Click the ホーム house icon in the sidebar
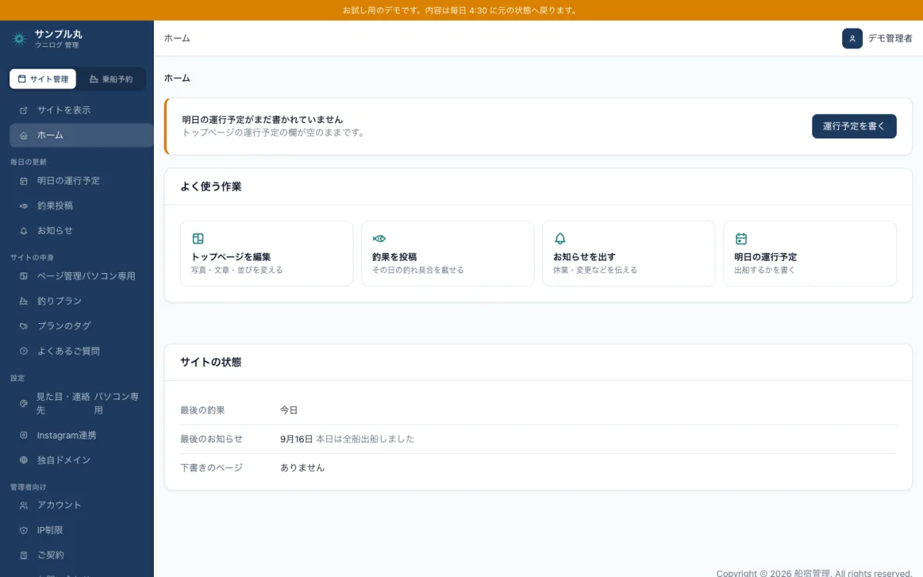923x577 pixels. click(x=24, y=135)
